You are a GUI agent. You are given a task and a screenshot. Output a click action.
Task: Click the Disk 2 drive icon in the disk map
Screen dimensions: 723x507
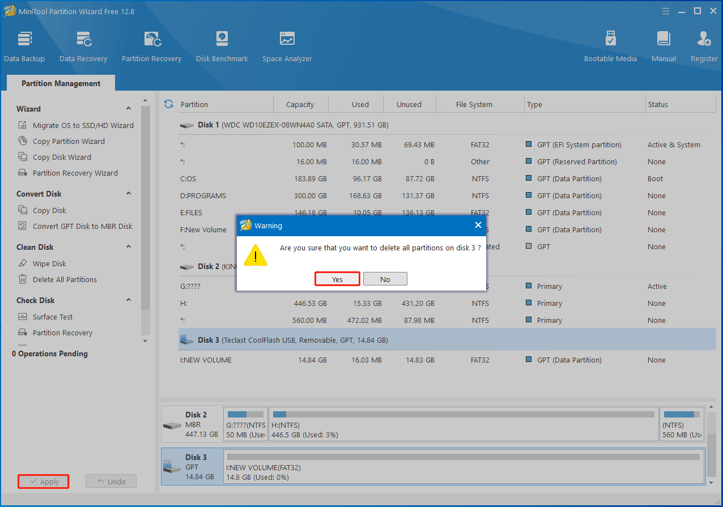(172, 425)
